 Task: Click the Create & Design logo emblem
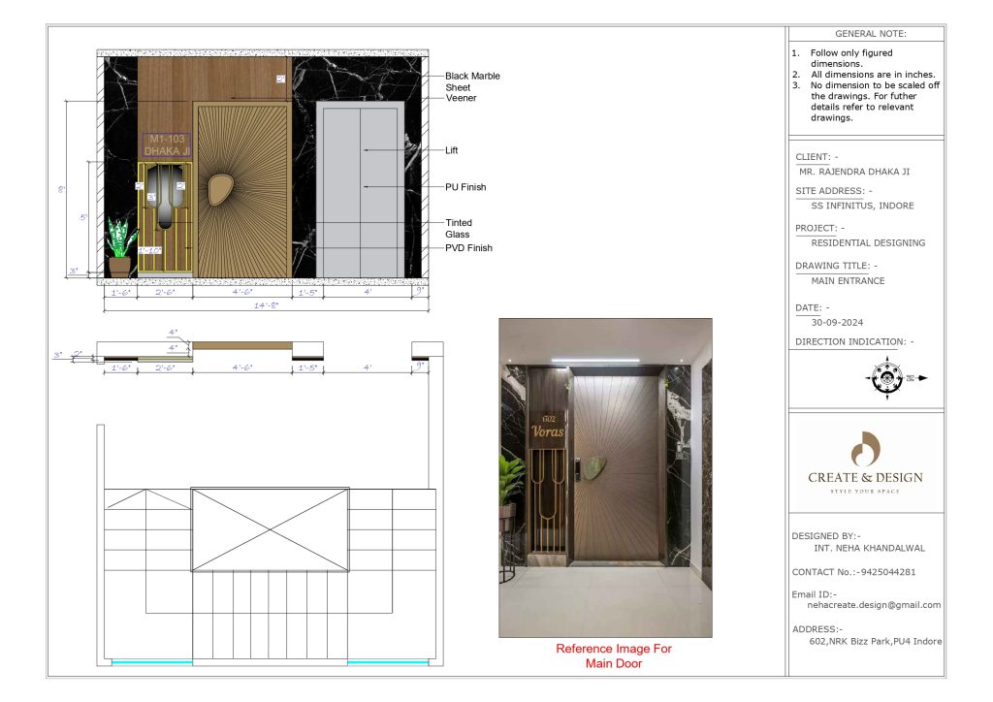pyautogui.click(x=864, y=450)
